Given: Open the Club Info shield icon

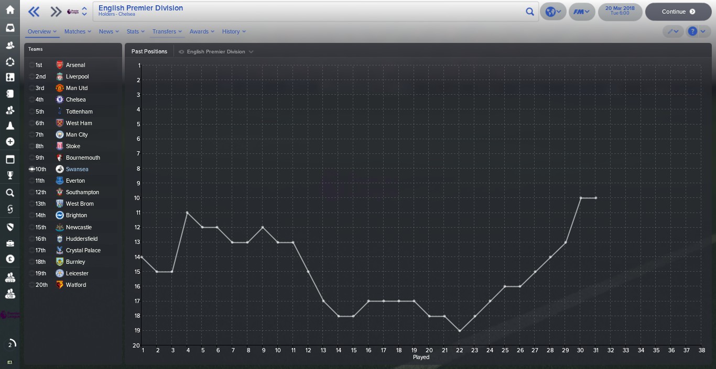Looking at the screenshot, I should coord(10,227).
